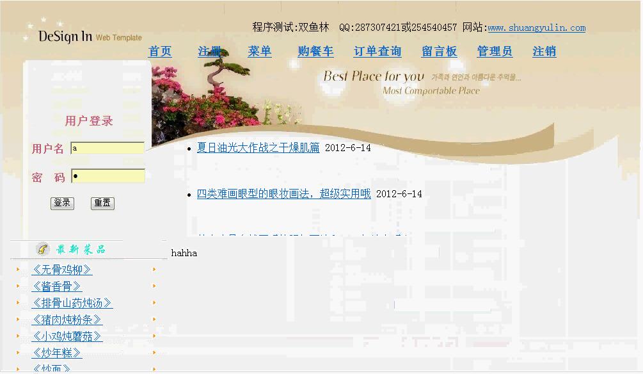This screenshot has width=643, height=374.
Task: Open the 菜单 menu page
Action: click(x=260, y=51)
